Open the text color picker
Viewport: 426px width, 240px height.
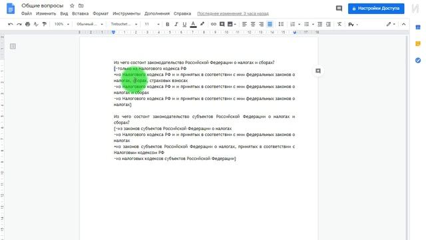coord(193,24)
